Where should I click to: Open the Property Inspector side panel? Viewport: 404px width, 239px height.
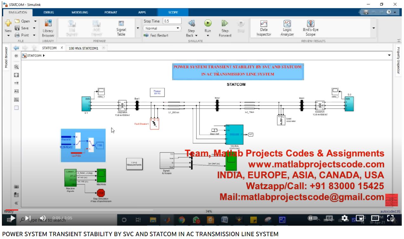point(398,60)
